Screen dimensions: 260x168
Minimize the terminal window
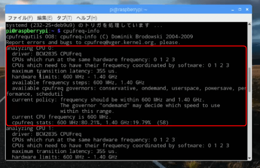point(232,10)
